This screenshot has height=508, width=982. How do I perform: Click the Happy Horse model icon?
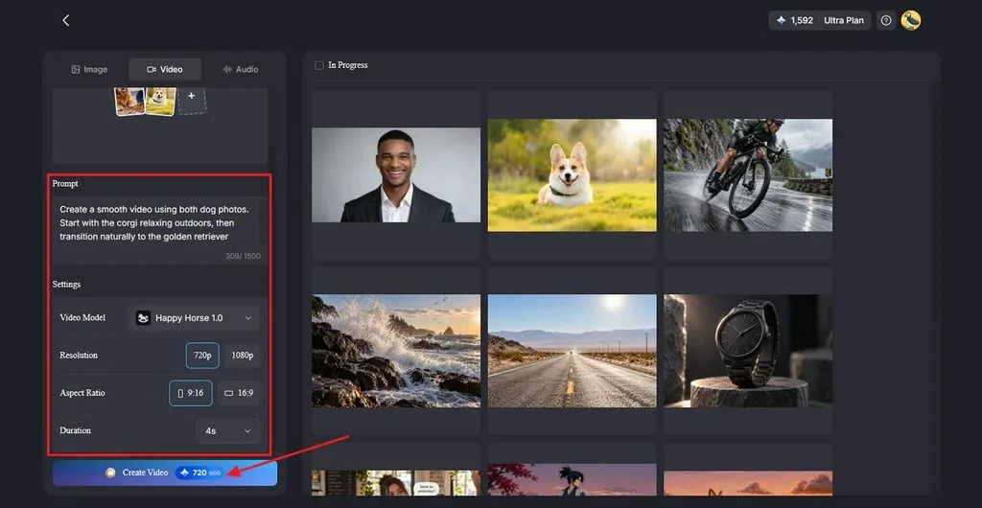tap(144, 318)
